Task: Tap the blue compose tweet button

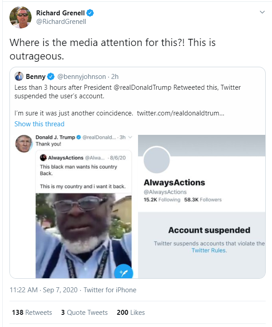Action: [122, 272]
